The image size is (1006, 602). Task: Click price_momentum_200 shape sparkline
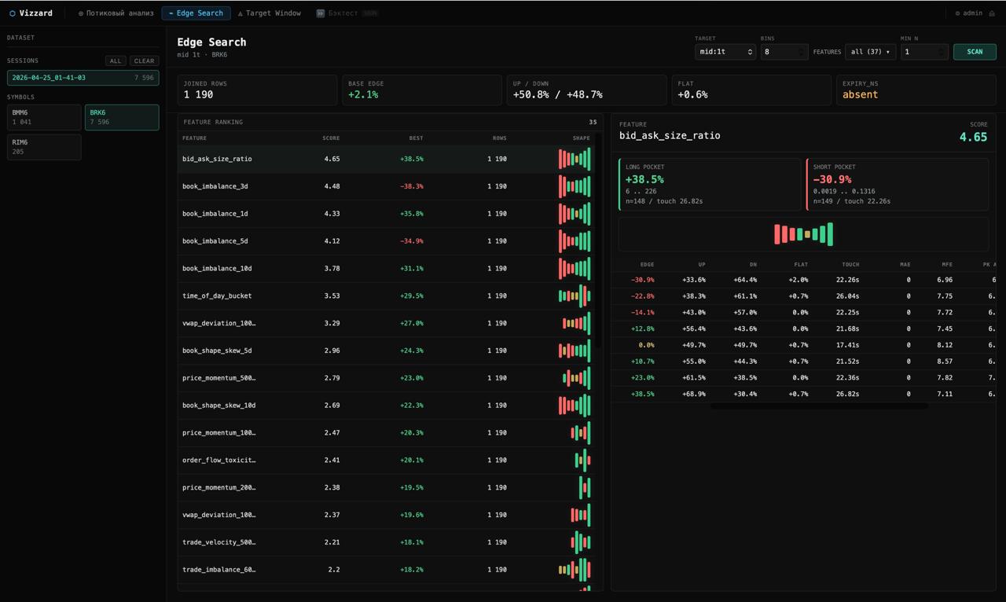click(584, 488)
